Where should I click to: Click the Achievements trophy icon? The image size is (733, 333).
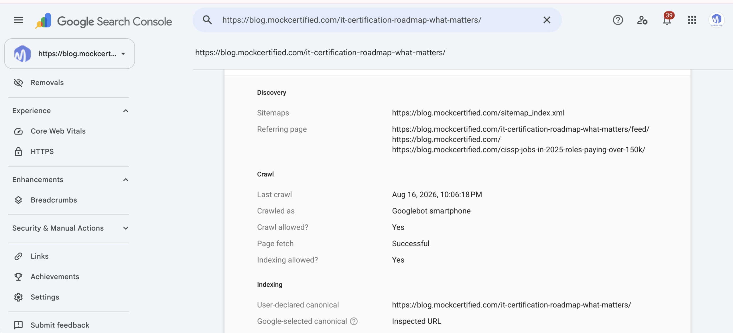[x=18, y=277]
